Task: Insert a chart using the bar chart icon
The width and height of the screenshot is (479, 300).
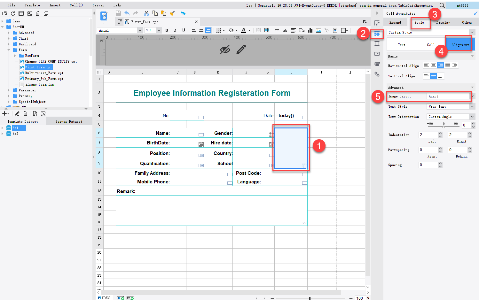Action: (x=310, y=30)
